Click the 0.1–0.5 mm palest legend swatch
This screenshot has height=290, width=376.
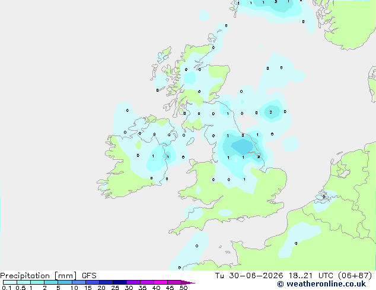(10, 282)
